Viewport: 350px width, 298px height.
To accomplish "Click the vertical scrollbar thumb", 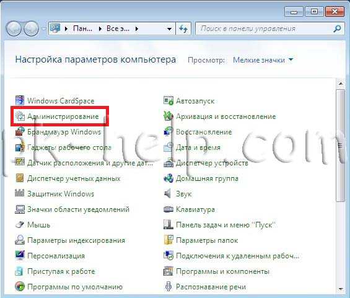I will pyautogui.click(x=341, y=146).
